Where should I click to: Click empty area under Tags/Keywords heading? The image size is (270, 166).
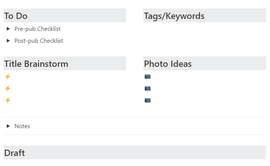point(204,35)
